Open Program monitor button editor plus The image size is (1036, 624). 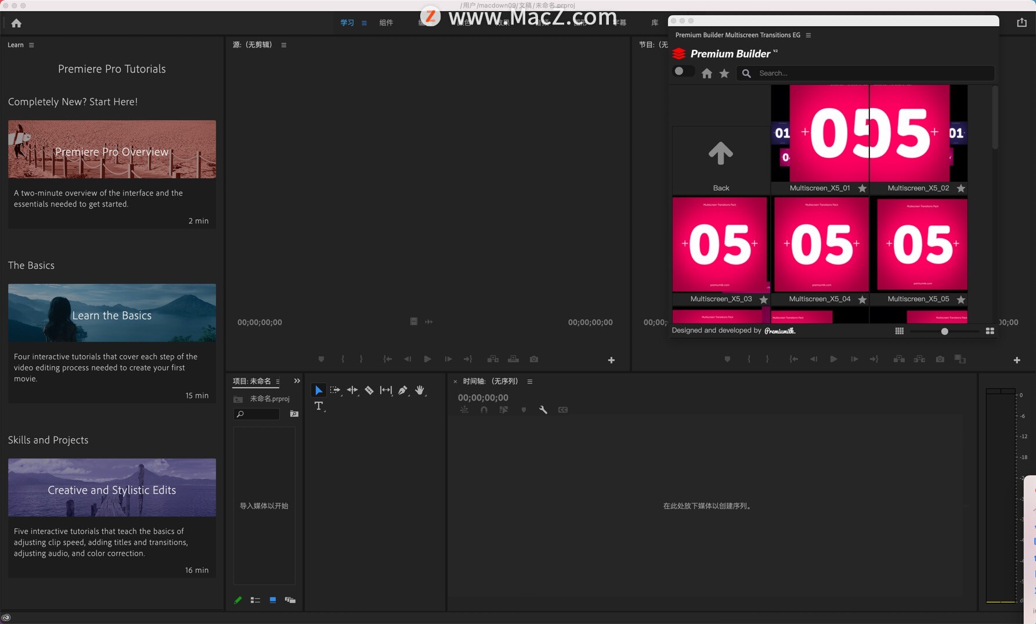tap(1017, 360)
